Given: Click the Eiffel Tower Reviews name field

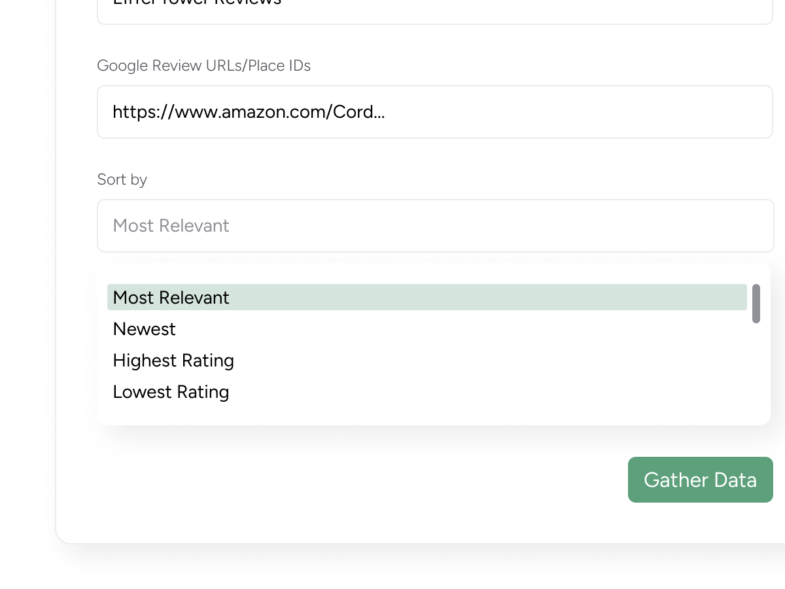Looking at the screenshot, I should [x=435, y=8].
